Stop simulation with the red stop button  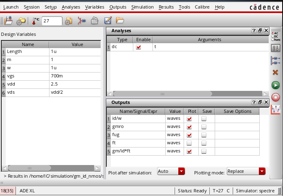click(x=276, y=97)
